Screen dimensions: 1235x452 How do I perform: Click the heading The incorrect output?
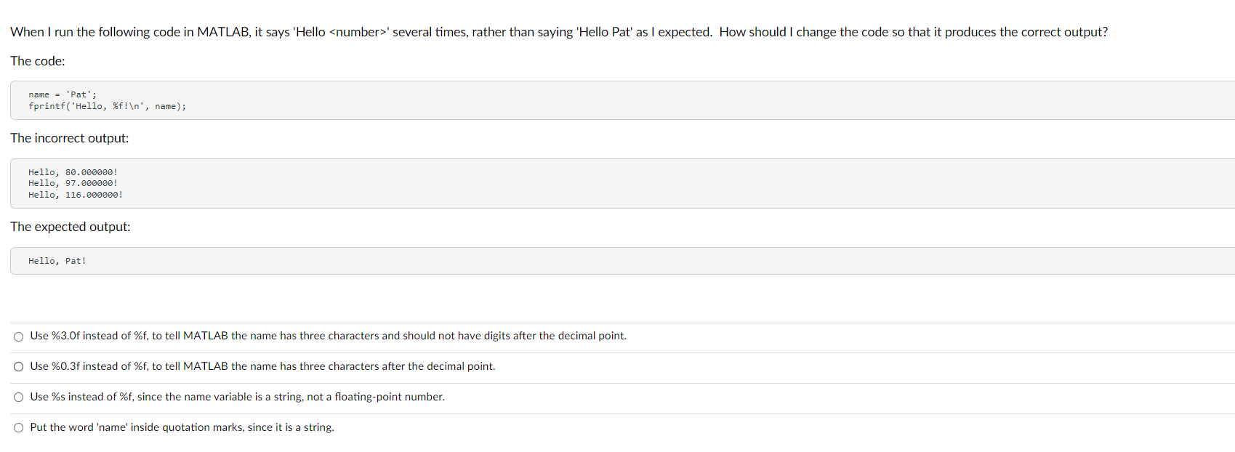click(69, 138)
